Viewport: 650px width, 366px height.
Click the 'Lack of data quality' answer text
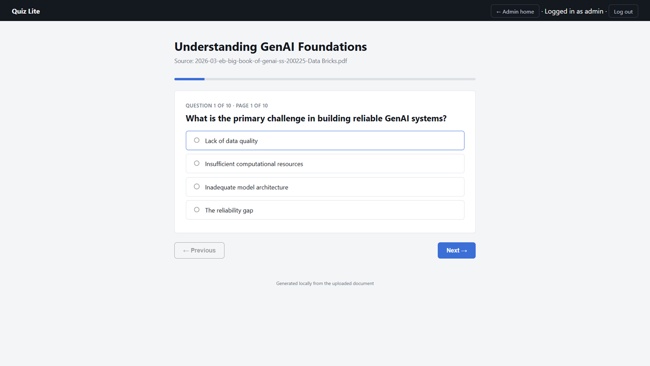coord(231,141)
